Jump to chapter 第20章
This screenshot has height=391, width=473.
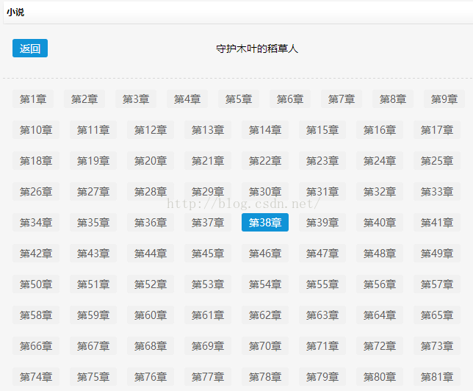(x=151, y=161)
